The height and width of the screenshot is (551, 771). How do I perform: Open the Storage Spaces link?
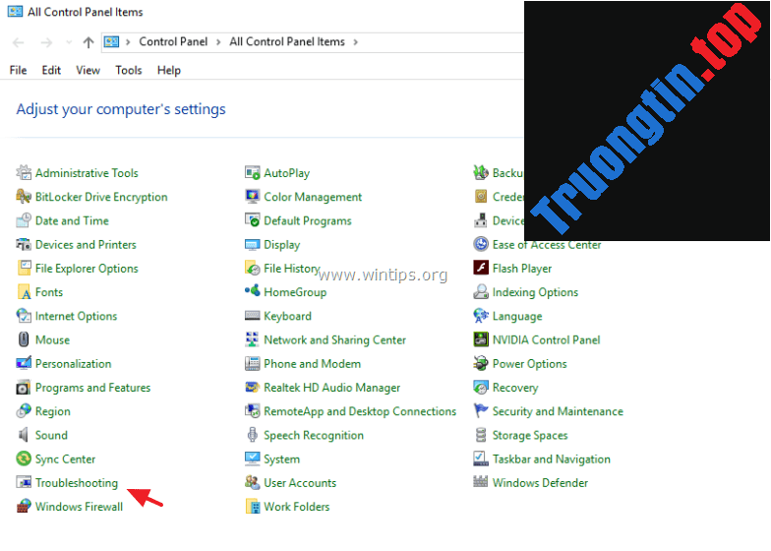click(530, 435)
